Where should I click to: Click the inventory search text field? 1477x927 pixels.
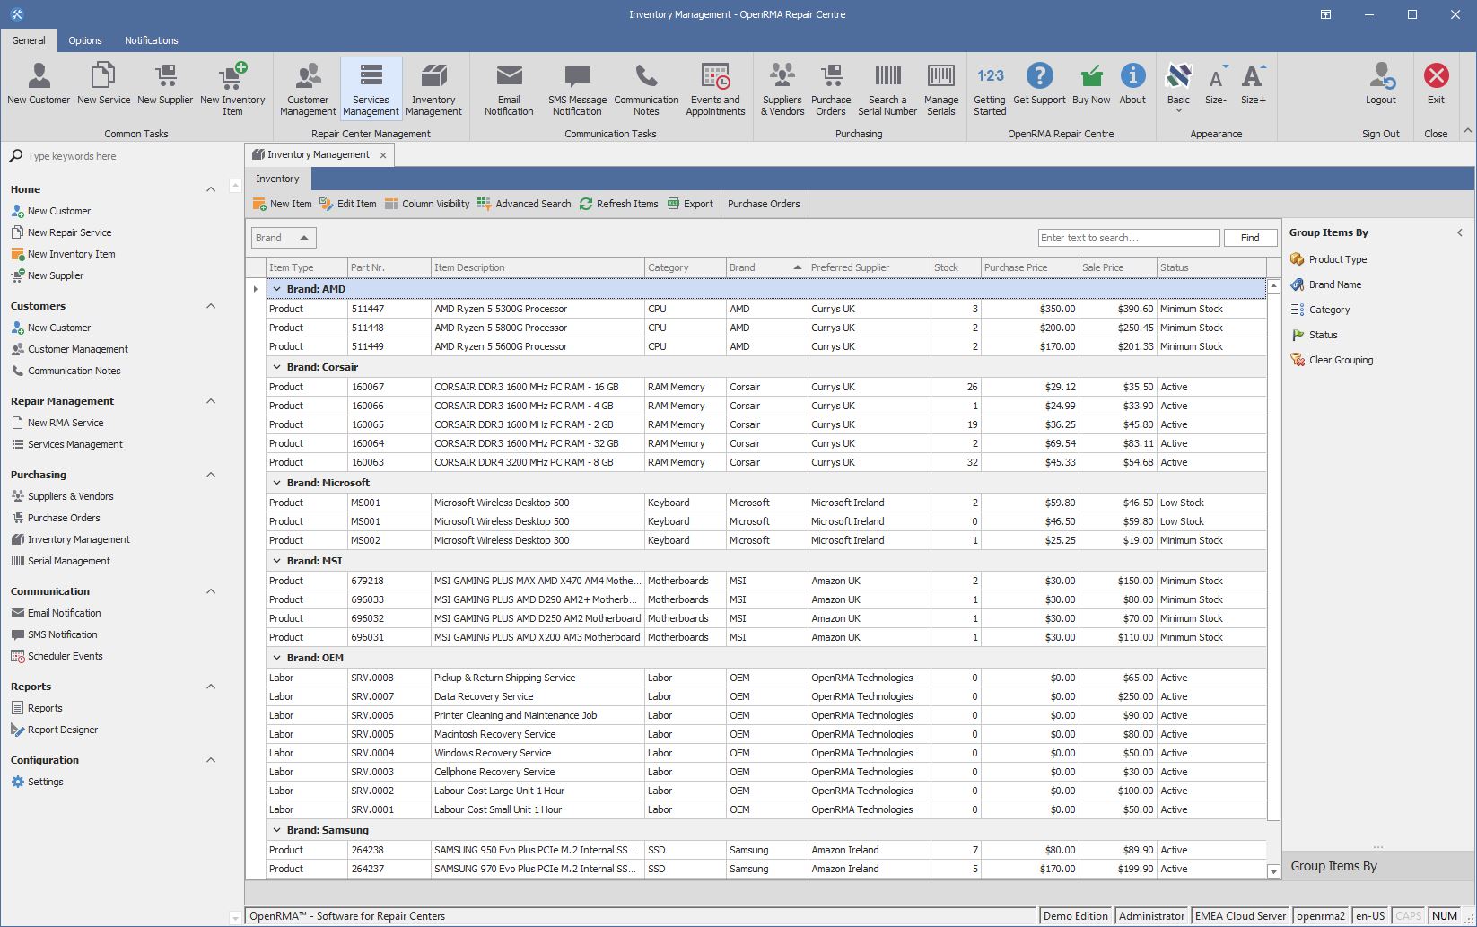(x=1129, y=238)
